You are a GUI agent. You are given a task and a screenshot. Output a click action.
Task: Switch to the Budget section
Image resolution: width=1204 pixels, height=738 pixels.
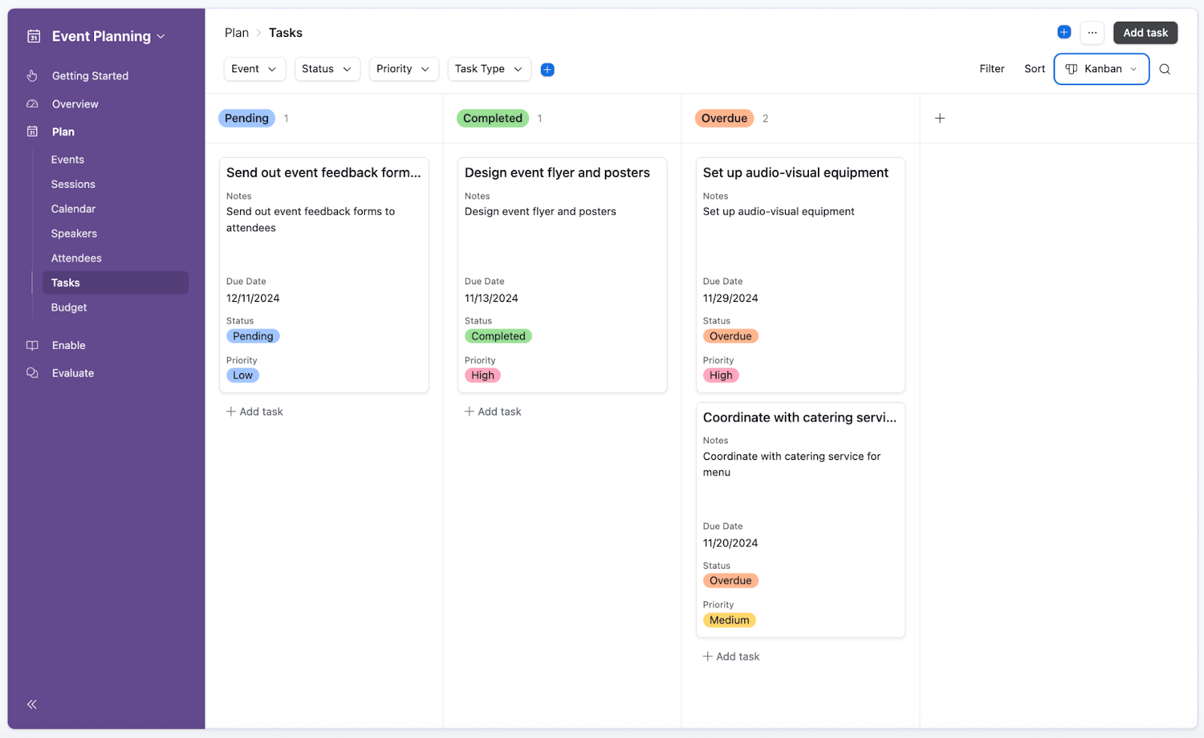point(68,307)
